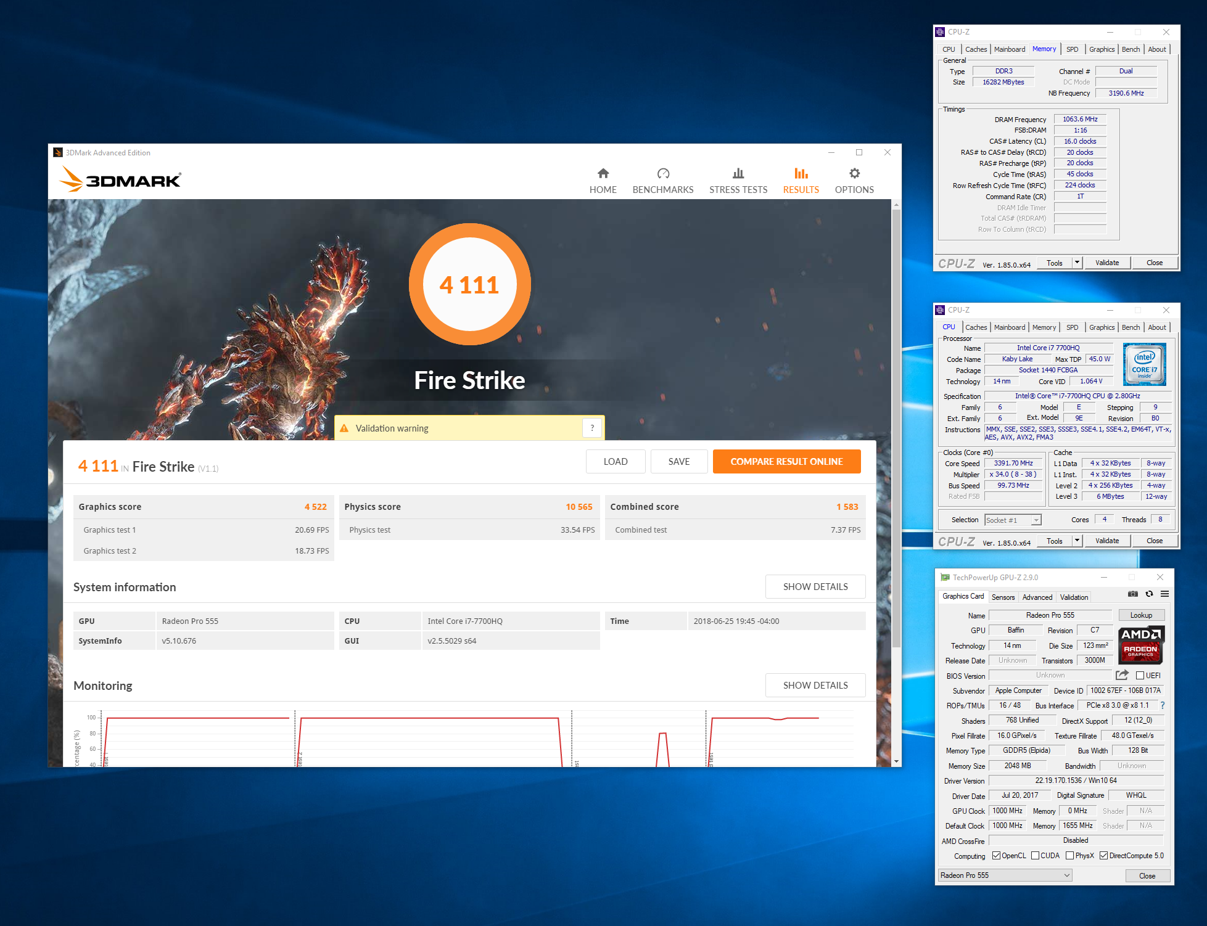Click the AMD Radeon Graphics logo
This screenshot has width=1207, height=926.
[x=1141, y=645]
